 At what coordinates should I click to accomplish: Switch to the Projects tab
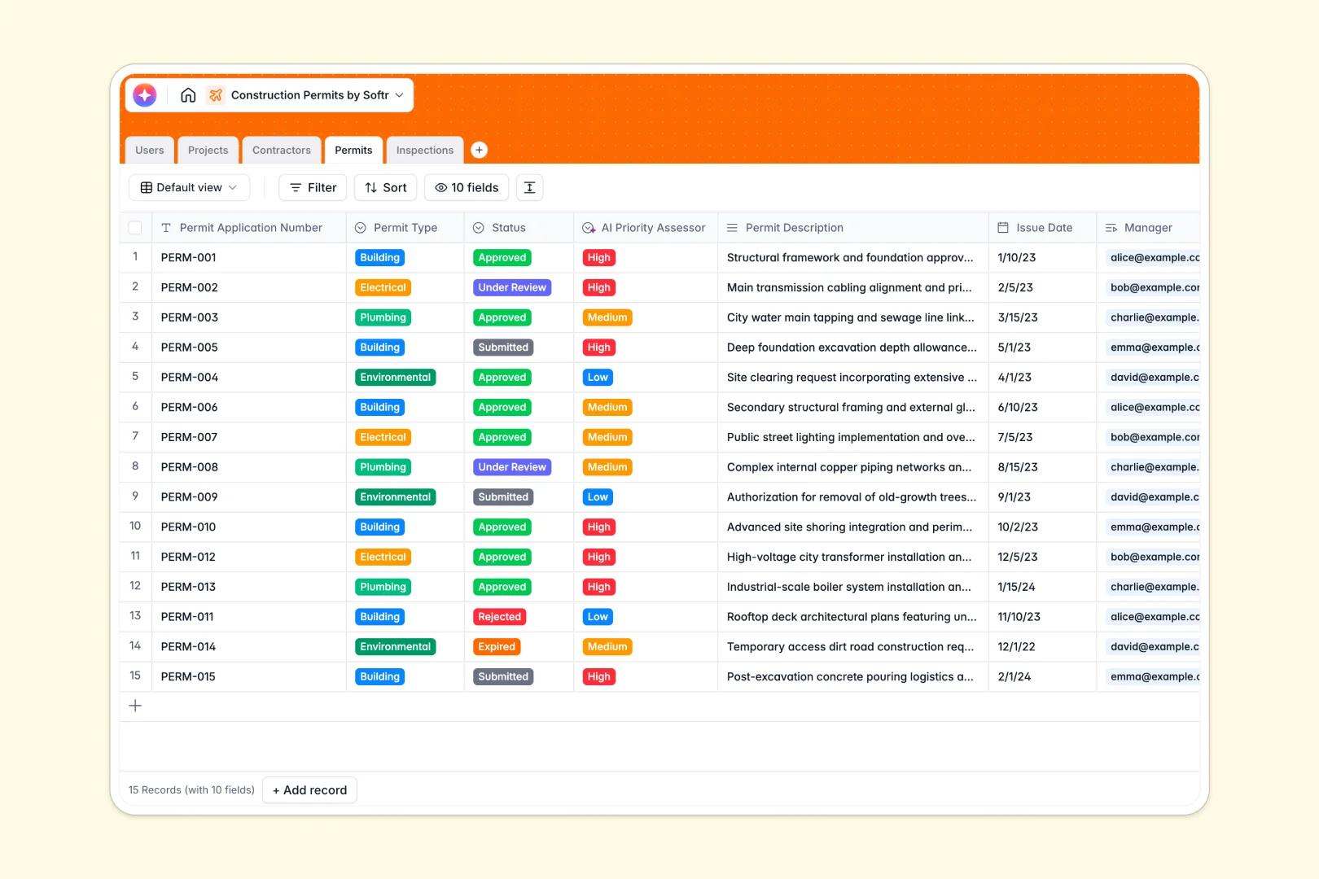(208, 150)
